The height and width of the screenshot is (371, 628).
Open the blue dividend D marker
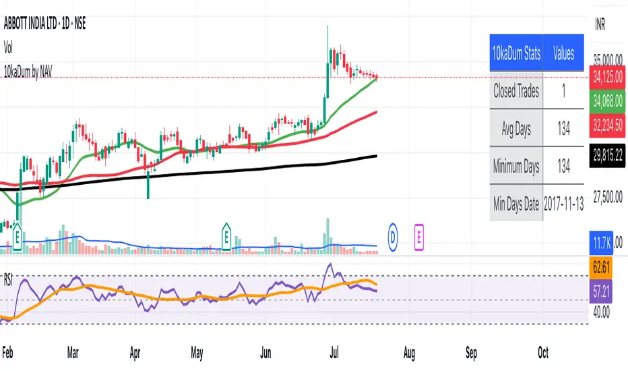coord(393,237)
